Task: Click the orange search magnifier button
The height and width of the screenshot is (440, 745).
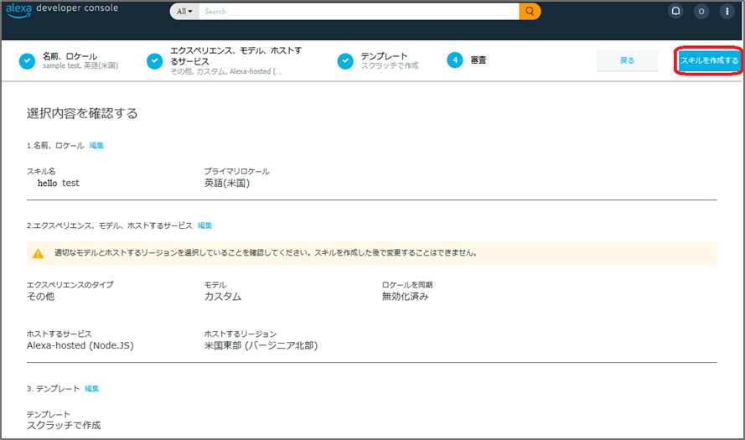Action: [x=530, y=12]
